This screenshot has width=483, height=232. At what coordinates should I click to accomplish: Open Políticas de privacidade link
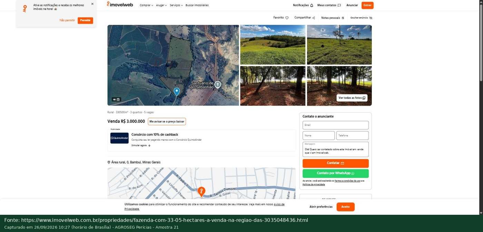[x=314, y=184]
